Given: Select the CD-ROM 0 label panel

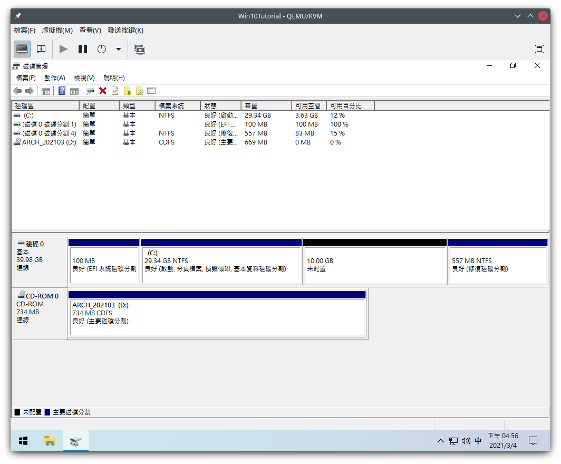Looking at the screenshot, I should [40, 314].
